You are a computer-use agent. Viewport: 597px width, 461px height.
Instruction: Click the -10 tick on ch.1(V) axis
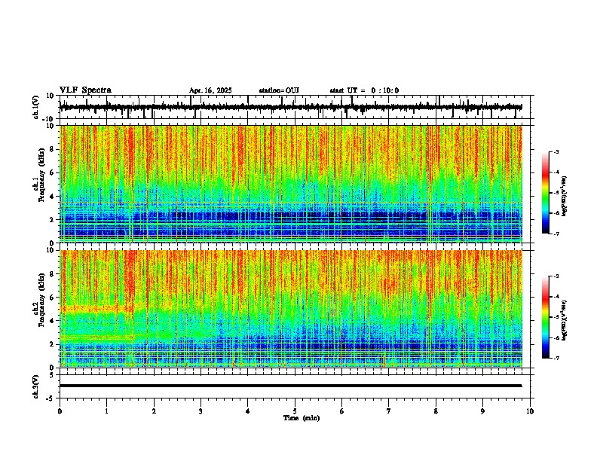(x=49, y=119)
